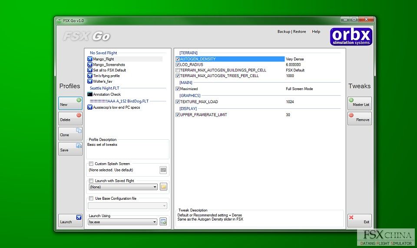Enable Launch with Saved Flight checkbox
The image size is (417, 248).
[x=91, y=181]
